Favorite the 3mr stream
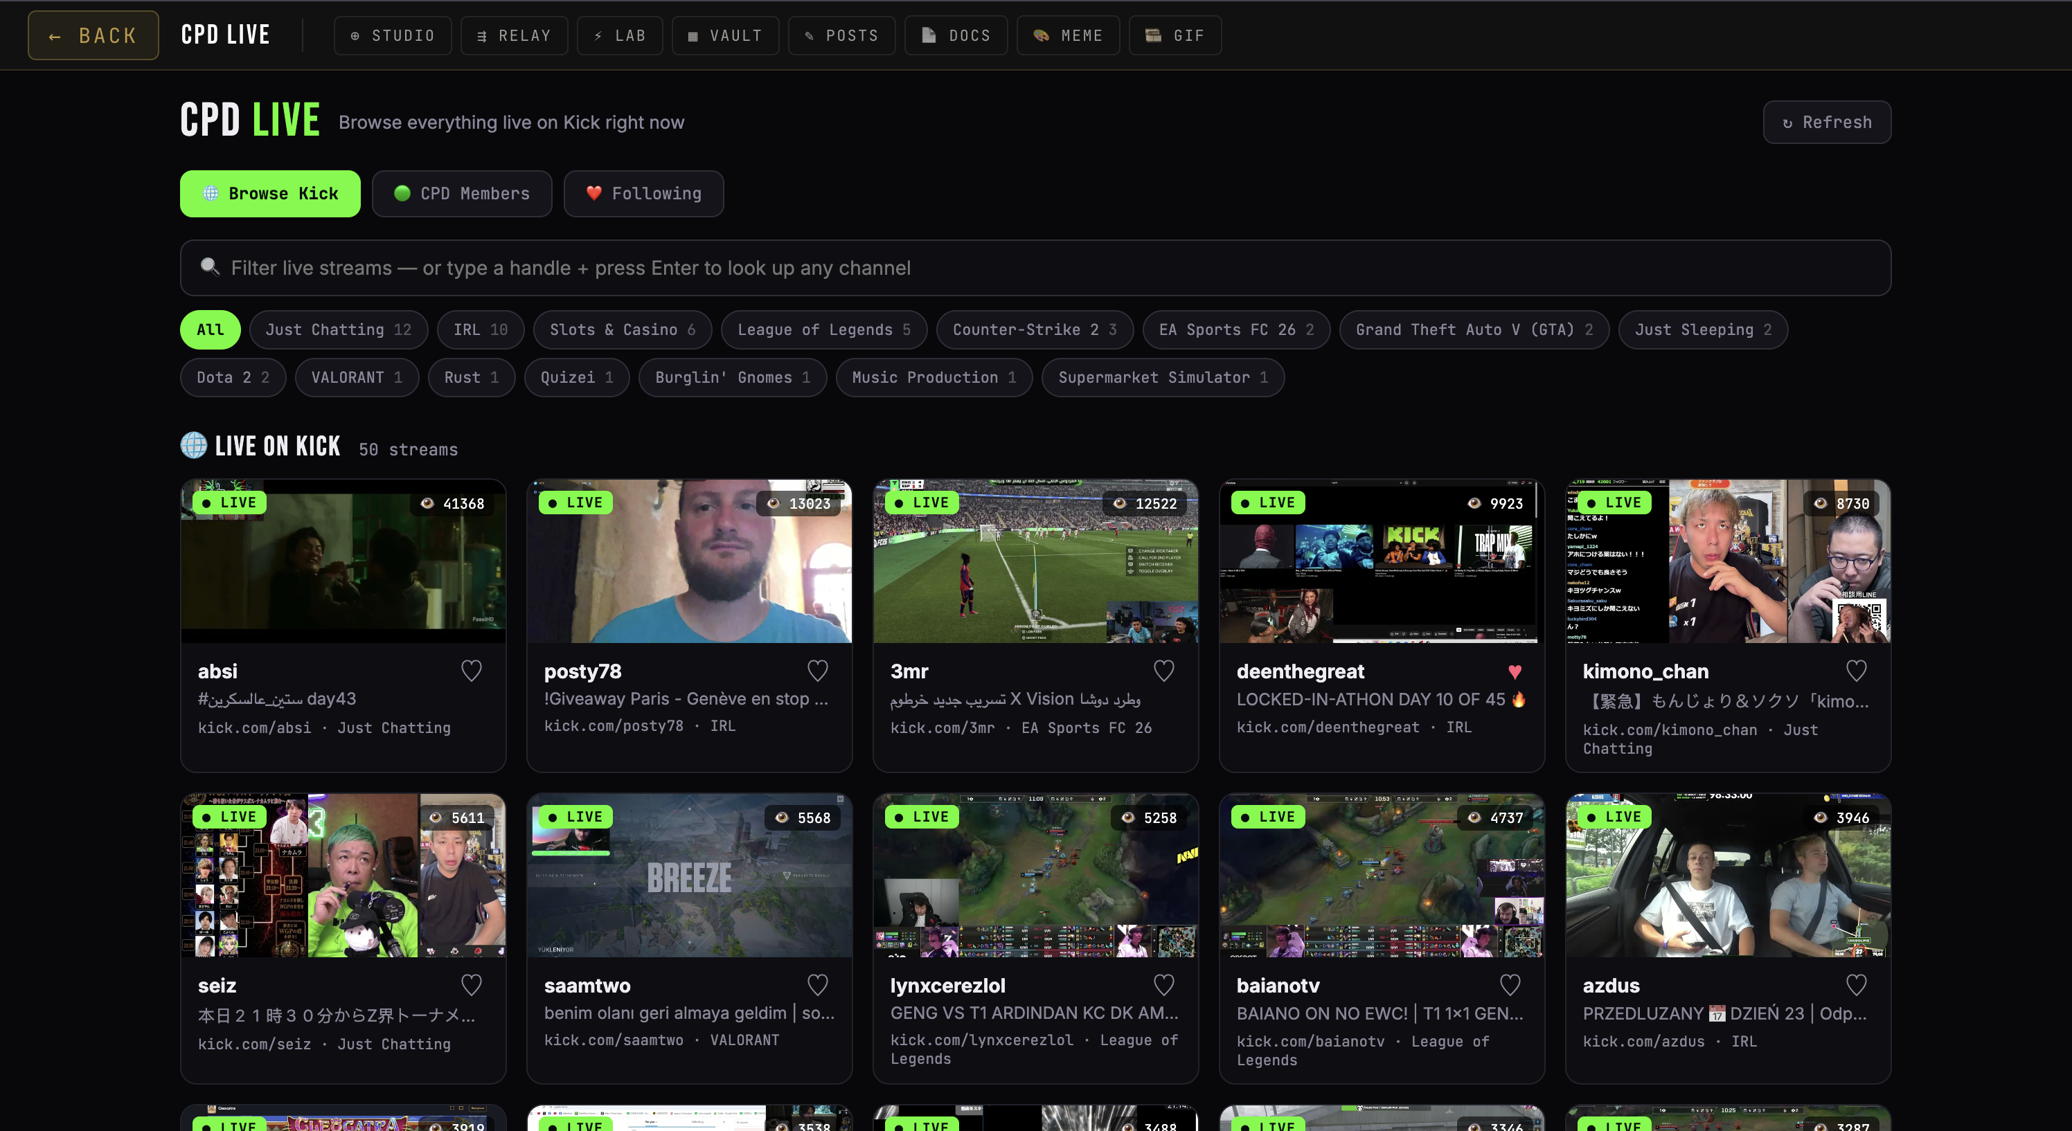This screenshot has height=1131, width=2072. tap(1164, 671)
